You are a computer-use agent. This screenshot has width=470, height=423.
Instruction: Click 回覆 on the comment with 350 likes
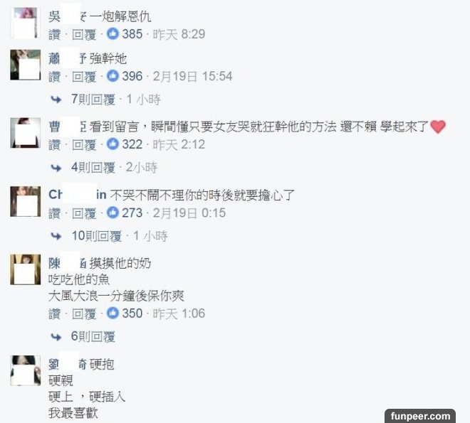[x=84, y=314]
